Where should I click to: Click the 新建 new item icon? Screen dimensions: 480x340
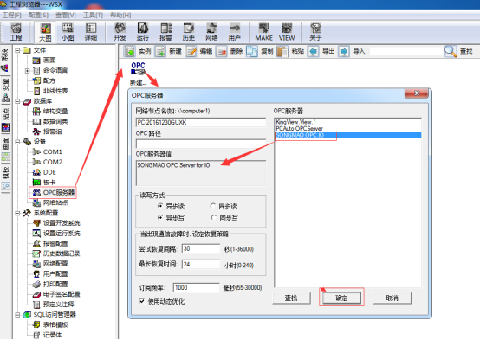tap(160, 51)
